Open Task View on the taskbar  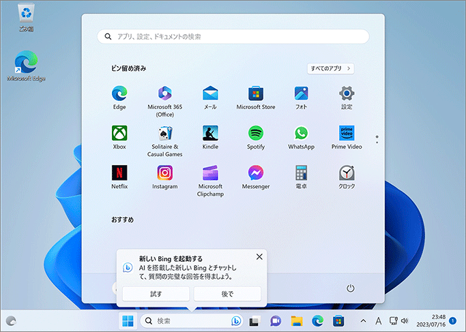[x=254, y=321]
